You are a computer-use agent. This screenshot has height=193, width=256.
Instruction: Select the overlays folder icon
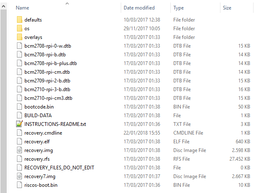click(x=19, y=37)
